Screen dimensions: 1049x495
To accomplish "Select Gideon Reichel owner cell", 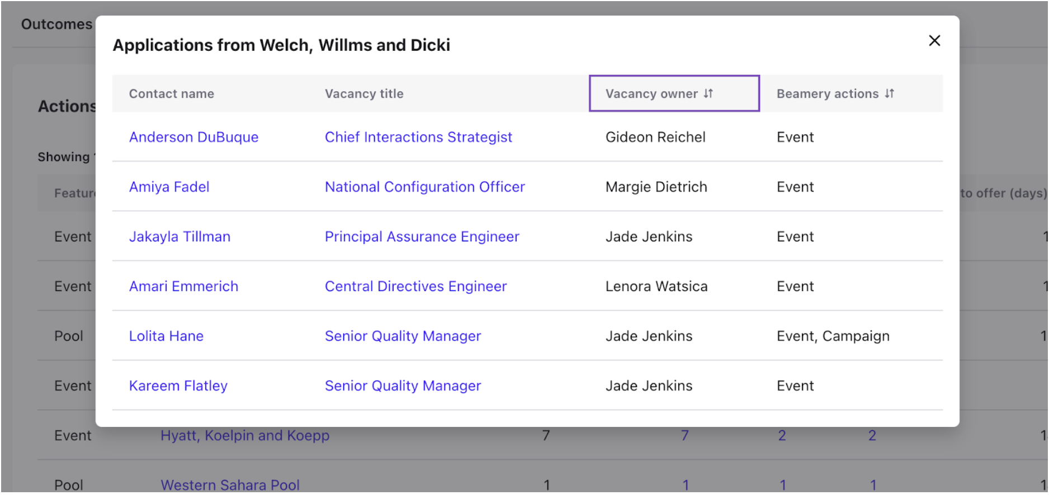I will (655, 137).
